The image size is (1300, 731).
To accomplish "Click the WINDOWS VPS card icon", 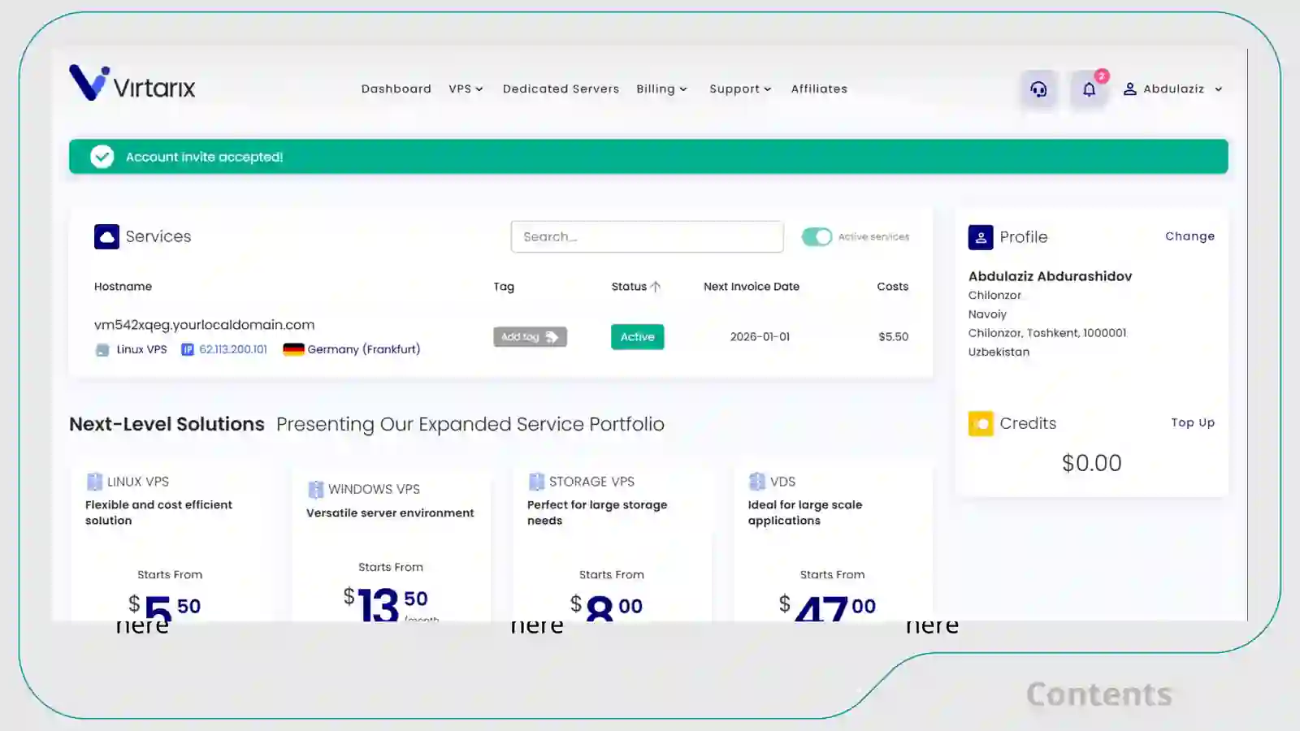I will pos(316,490).
